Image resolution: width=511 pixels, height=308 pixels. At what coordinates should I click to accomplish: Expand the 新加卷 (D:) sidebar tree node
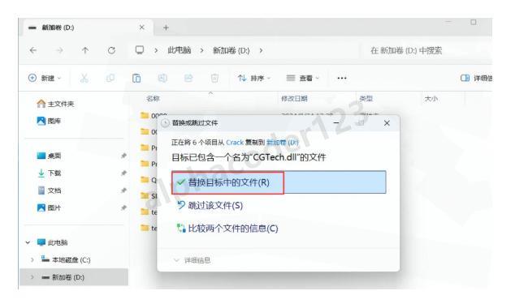(32, 277)
